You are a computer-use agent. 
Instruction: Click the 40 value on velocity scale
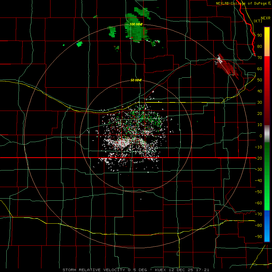pos(260,91)
